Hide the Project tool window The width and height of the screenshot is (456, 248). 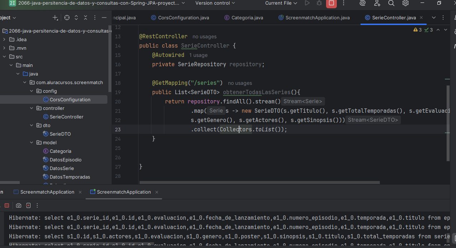[104, 18]
